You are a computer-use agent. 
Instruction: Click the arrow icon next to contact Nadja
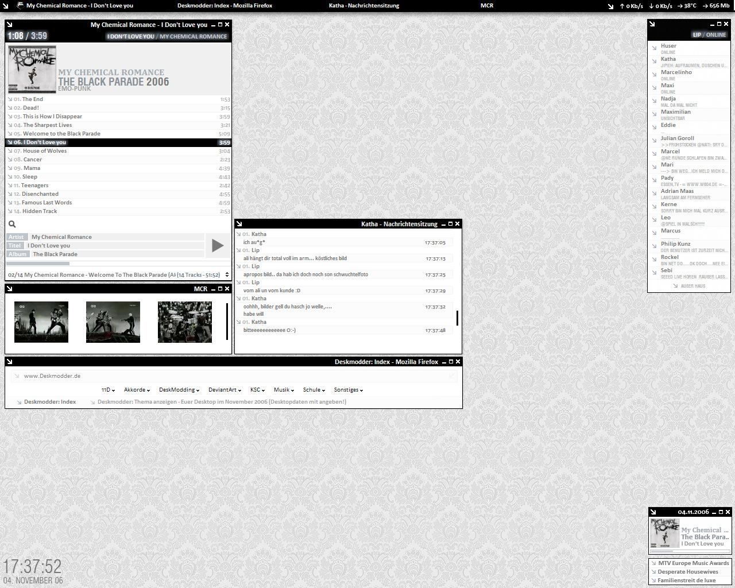654,100
